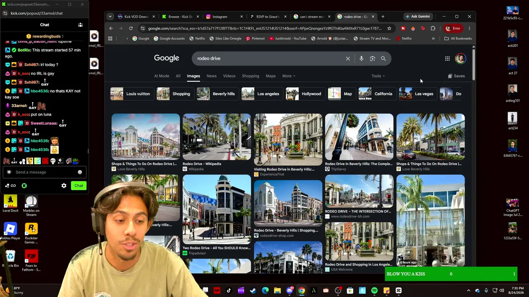Switch to the Instagram tab
The width and height of the screenshot is (529, 297).
225,16
